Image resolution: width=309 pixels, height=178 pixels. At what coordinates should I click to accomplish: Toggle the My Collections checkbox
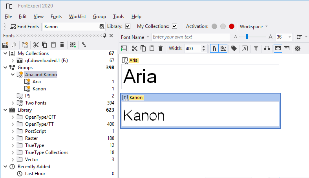click(174, 26)
